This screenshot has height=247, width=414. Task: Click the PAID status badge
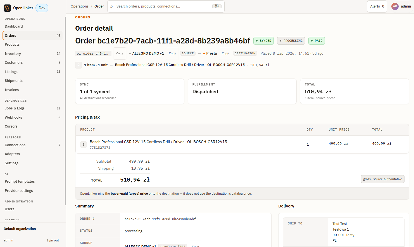(x=317, y=41)
